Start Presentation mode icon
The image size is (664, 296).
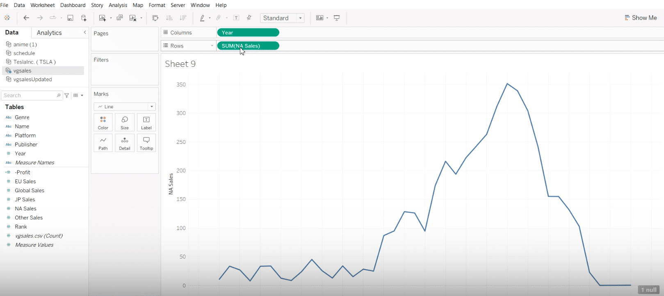[x=337, y=18]
